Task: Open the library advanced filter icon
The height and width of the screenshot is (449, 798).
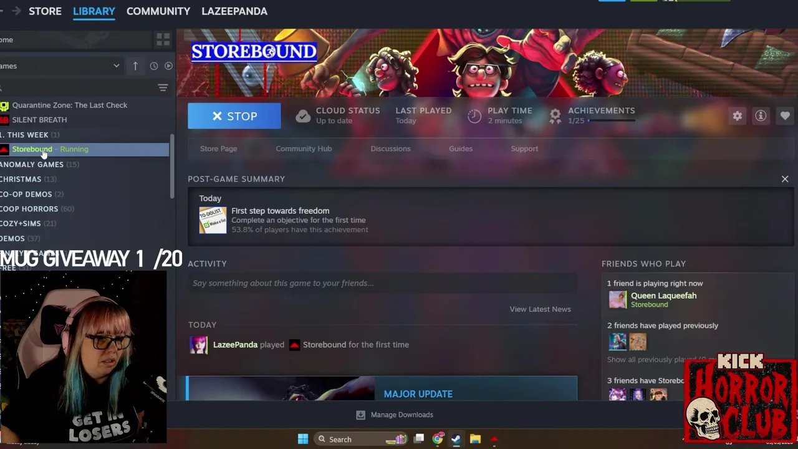Action: 163,88
